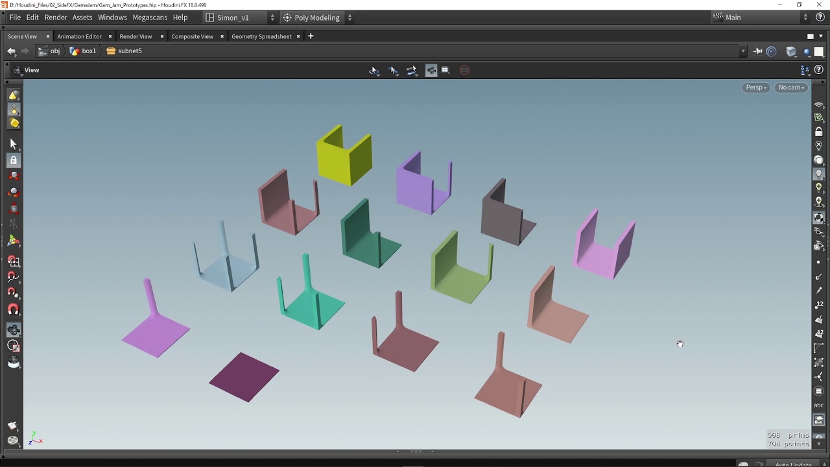Enable the large red multi-snap magnet

(x=14, y=310)
